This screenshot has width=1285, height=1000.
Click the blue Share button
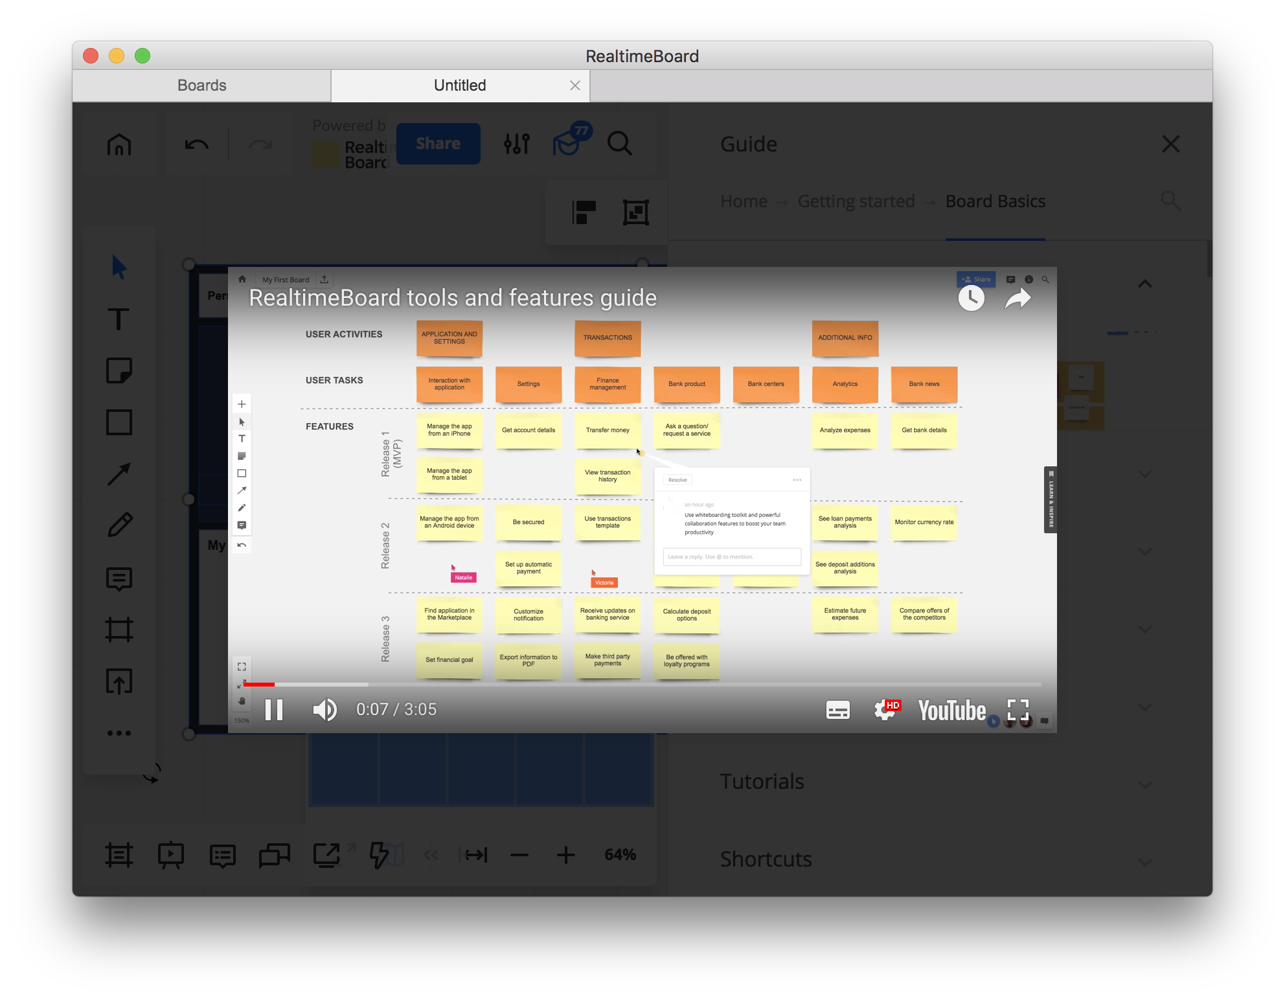tap(438, 144)
